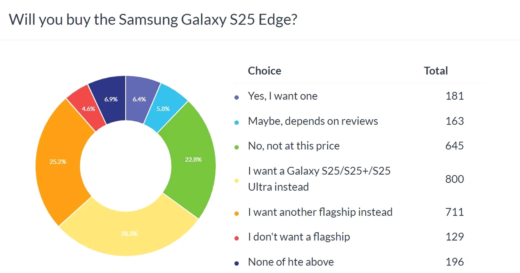The width and height of the screenshot is (520, 273).
Task: Click yellow legend dot for S25 Ultra option
Action: click(x=236, y=180)
